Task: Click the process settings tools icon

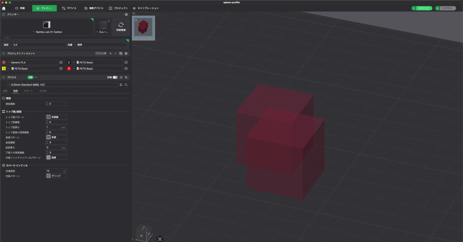Action: 126,77
